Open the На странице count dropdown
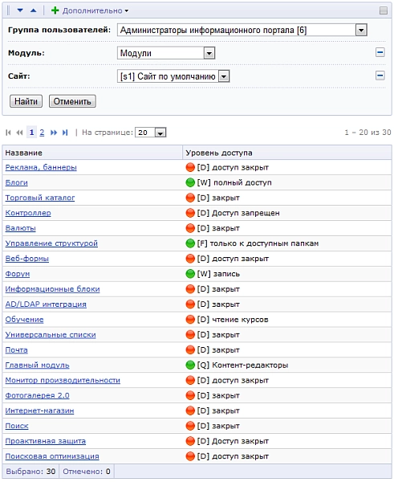The image size is (394, 482). click(160, 133)
